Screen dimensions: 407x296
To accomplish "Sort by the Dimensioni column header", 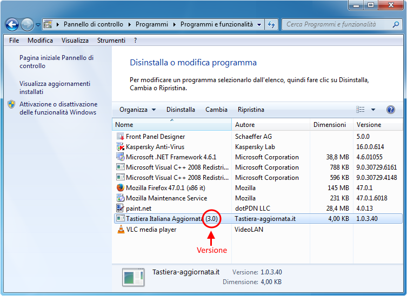I will pyautogui.click(x=331, y=125).
